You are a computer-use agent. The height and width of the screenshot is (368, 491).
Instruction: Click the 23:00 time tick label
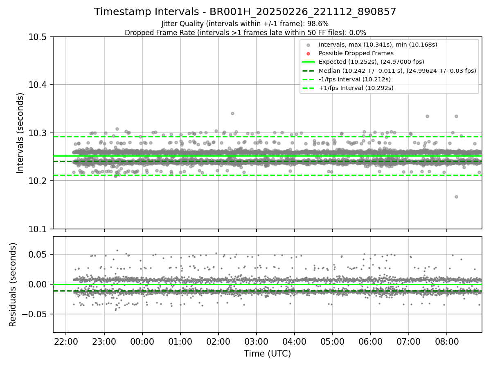104,341
